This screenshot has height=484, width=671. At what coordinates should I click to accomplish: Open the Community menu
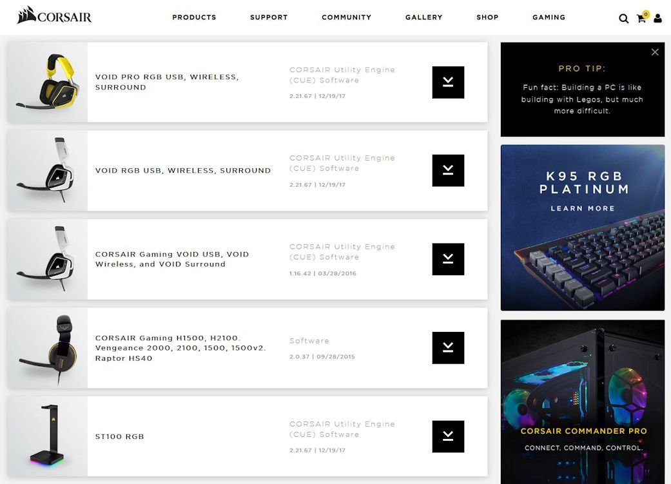347,17
